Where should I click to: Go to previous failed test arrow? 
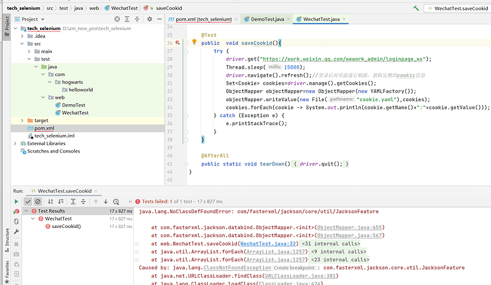96,202
